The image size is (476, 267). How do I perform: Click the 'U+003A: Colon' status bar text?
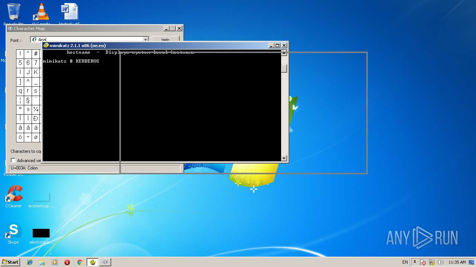pos(24,168)
